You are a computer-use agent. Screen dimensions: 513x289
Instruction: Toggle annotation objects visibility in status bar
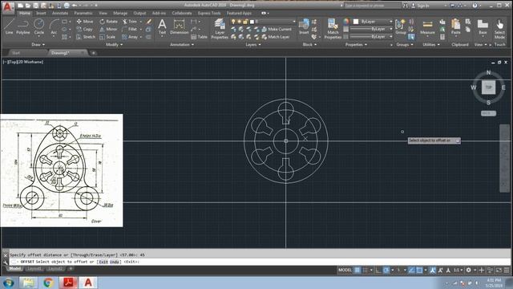pos(433,270)
